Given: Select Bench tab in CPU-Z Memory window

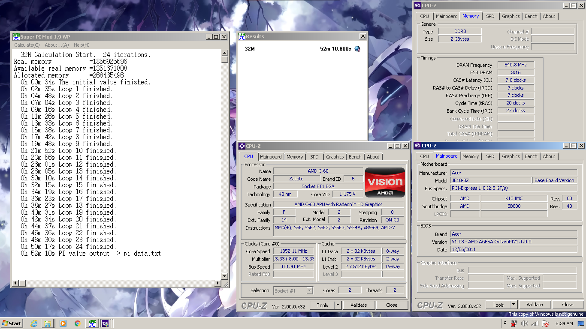Looking at the screenshot, I should click(531, 16).
